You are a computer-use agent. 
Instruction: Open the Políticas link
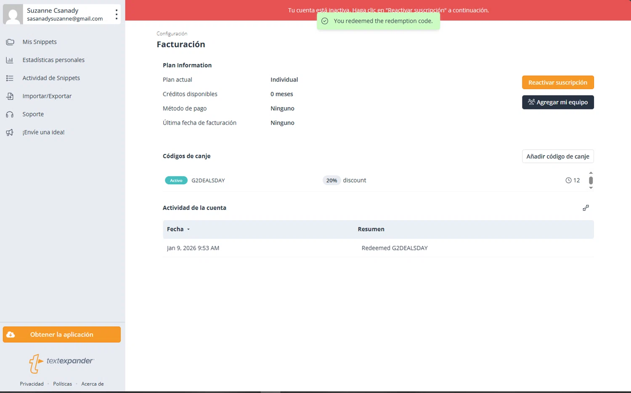click(62, 384)
